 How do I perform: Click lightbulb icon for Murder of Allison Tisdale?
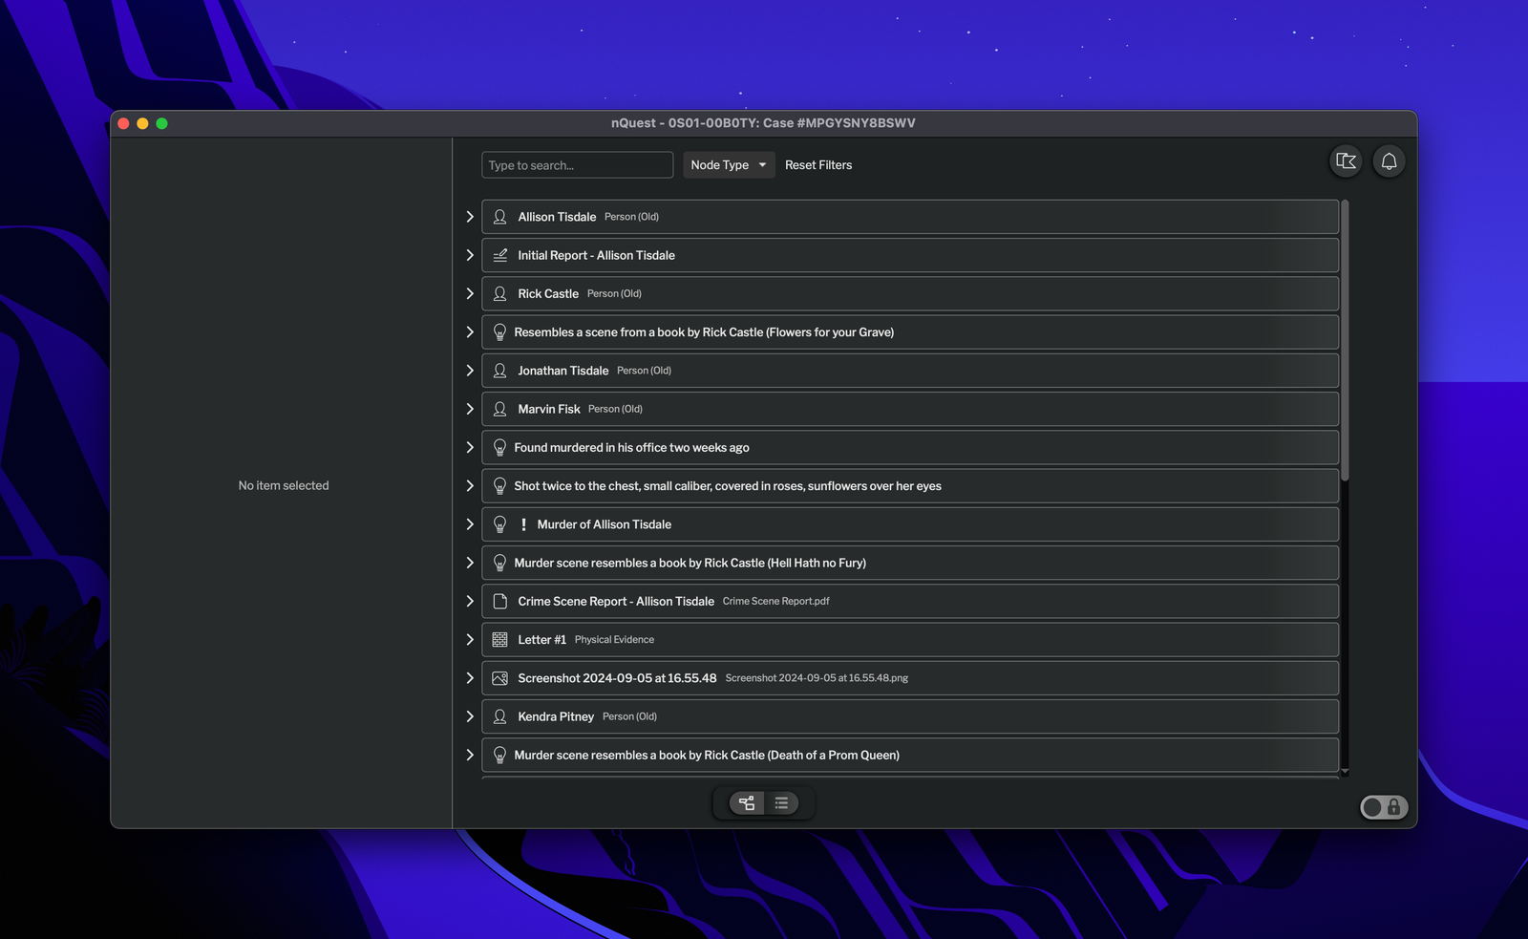pyautogui.click(x=499, y=524)
